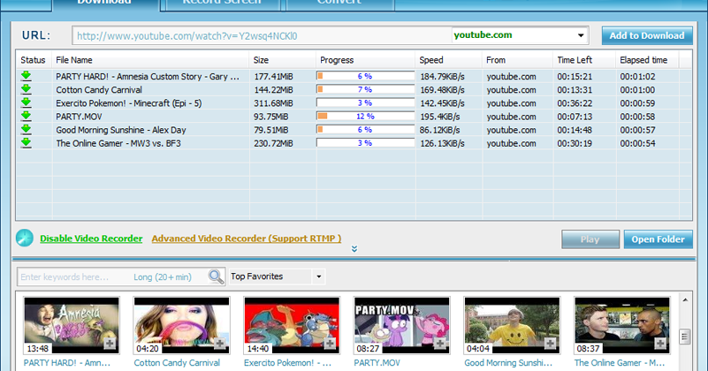Screen dimensions: 708x371
Task: Click download status icon for Good Morning Sunshine row
Action: tap(27, 130)
